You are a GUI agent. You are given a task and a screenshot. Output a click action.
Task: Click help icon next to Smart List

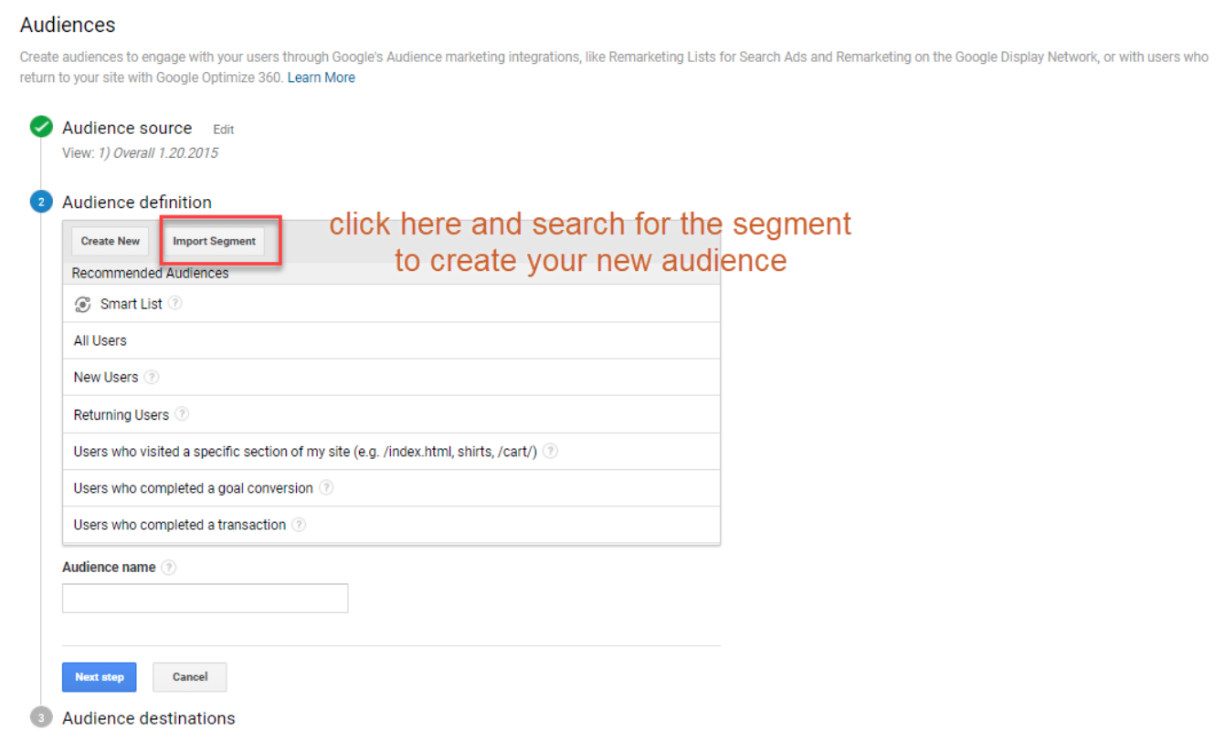pyautogui.click(x=174, y=304)
